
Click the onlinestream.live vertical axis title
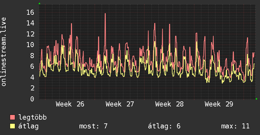(3, 52)
